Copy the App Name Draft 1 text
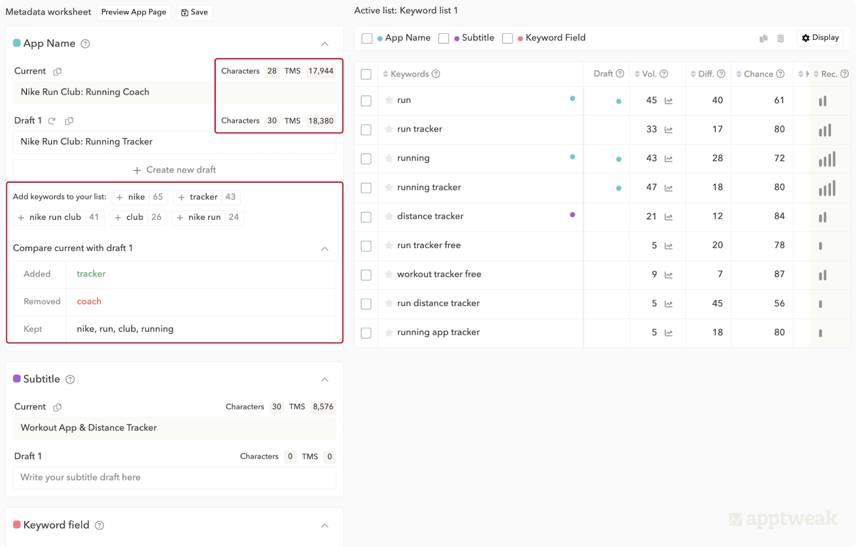Viewport: 856px width, 547px height. pos(69,121)
